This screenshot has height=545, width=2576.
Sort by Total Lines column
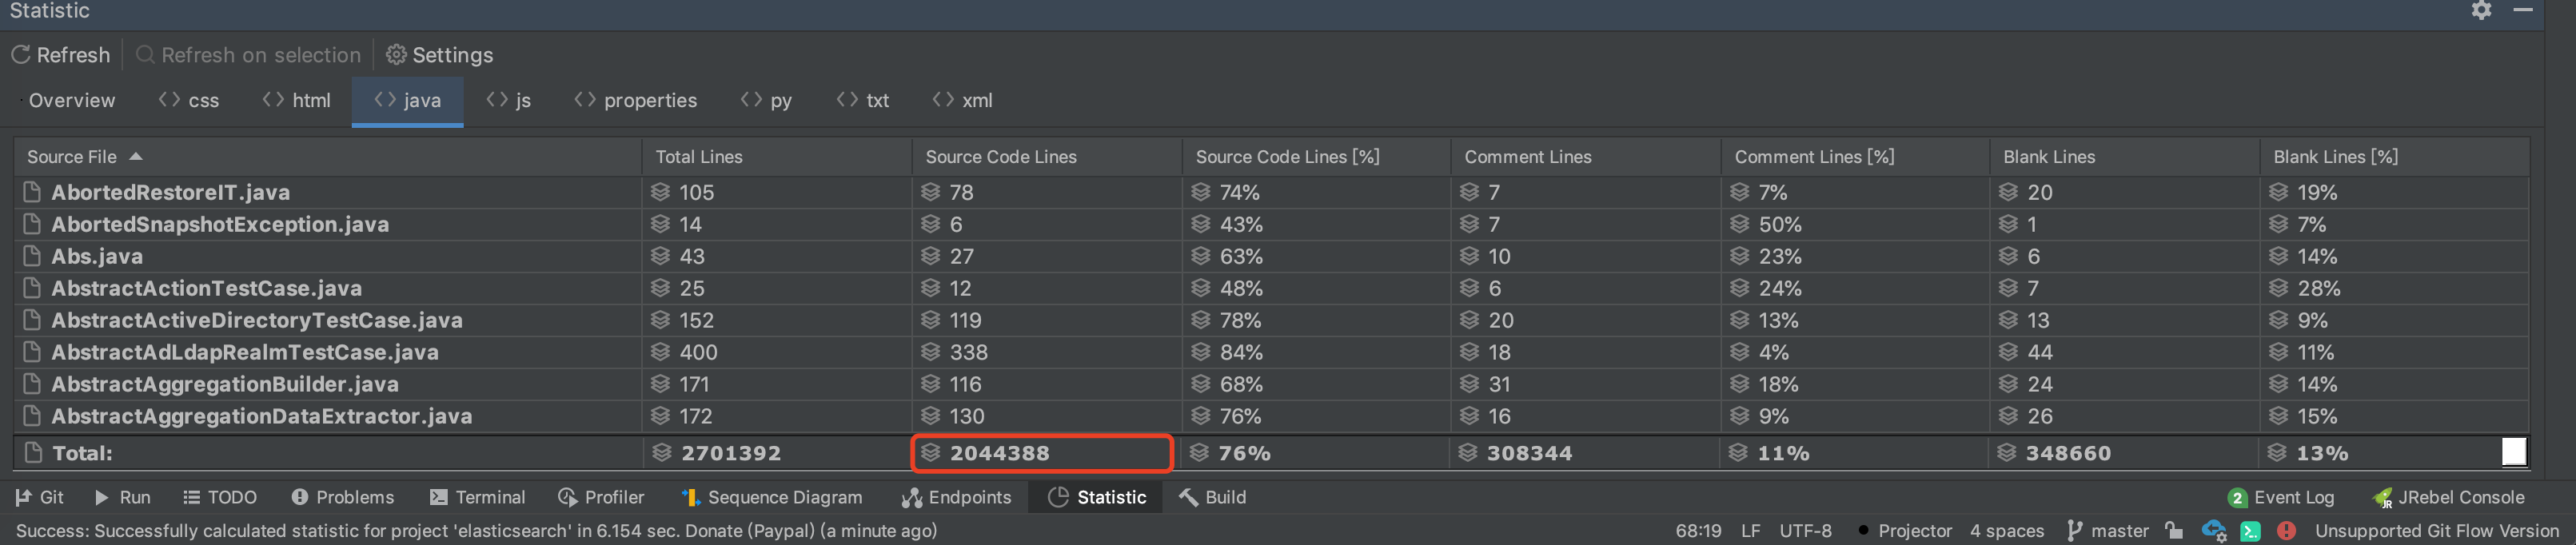(x=699, y=157)
